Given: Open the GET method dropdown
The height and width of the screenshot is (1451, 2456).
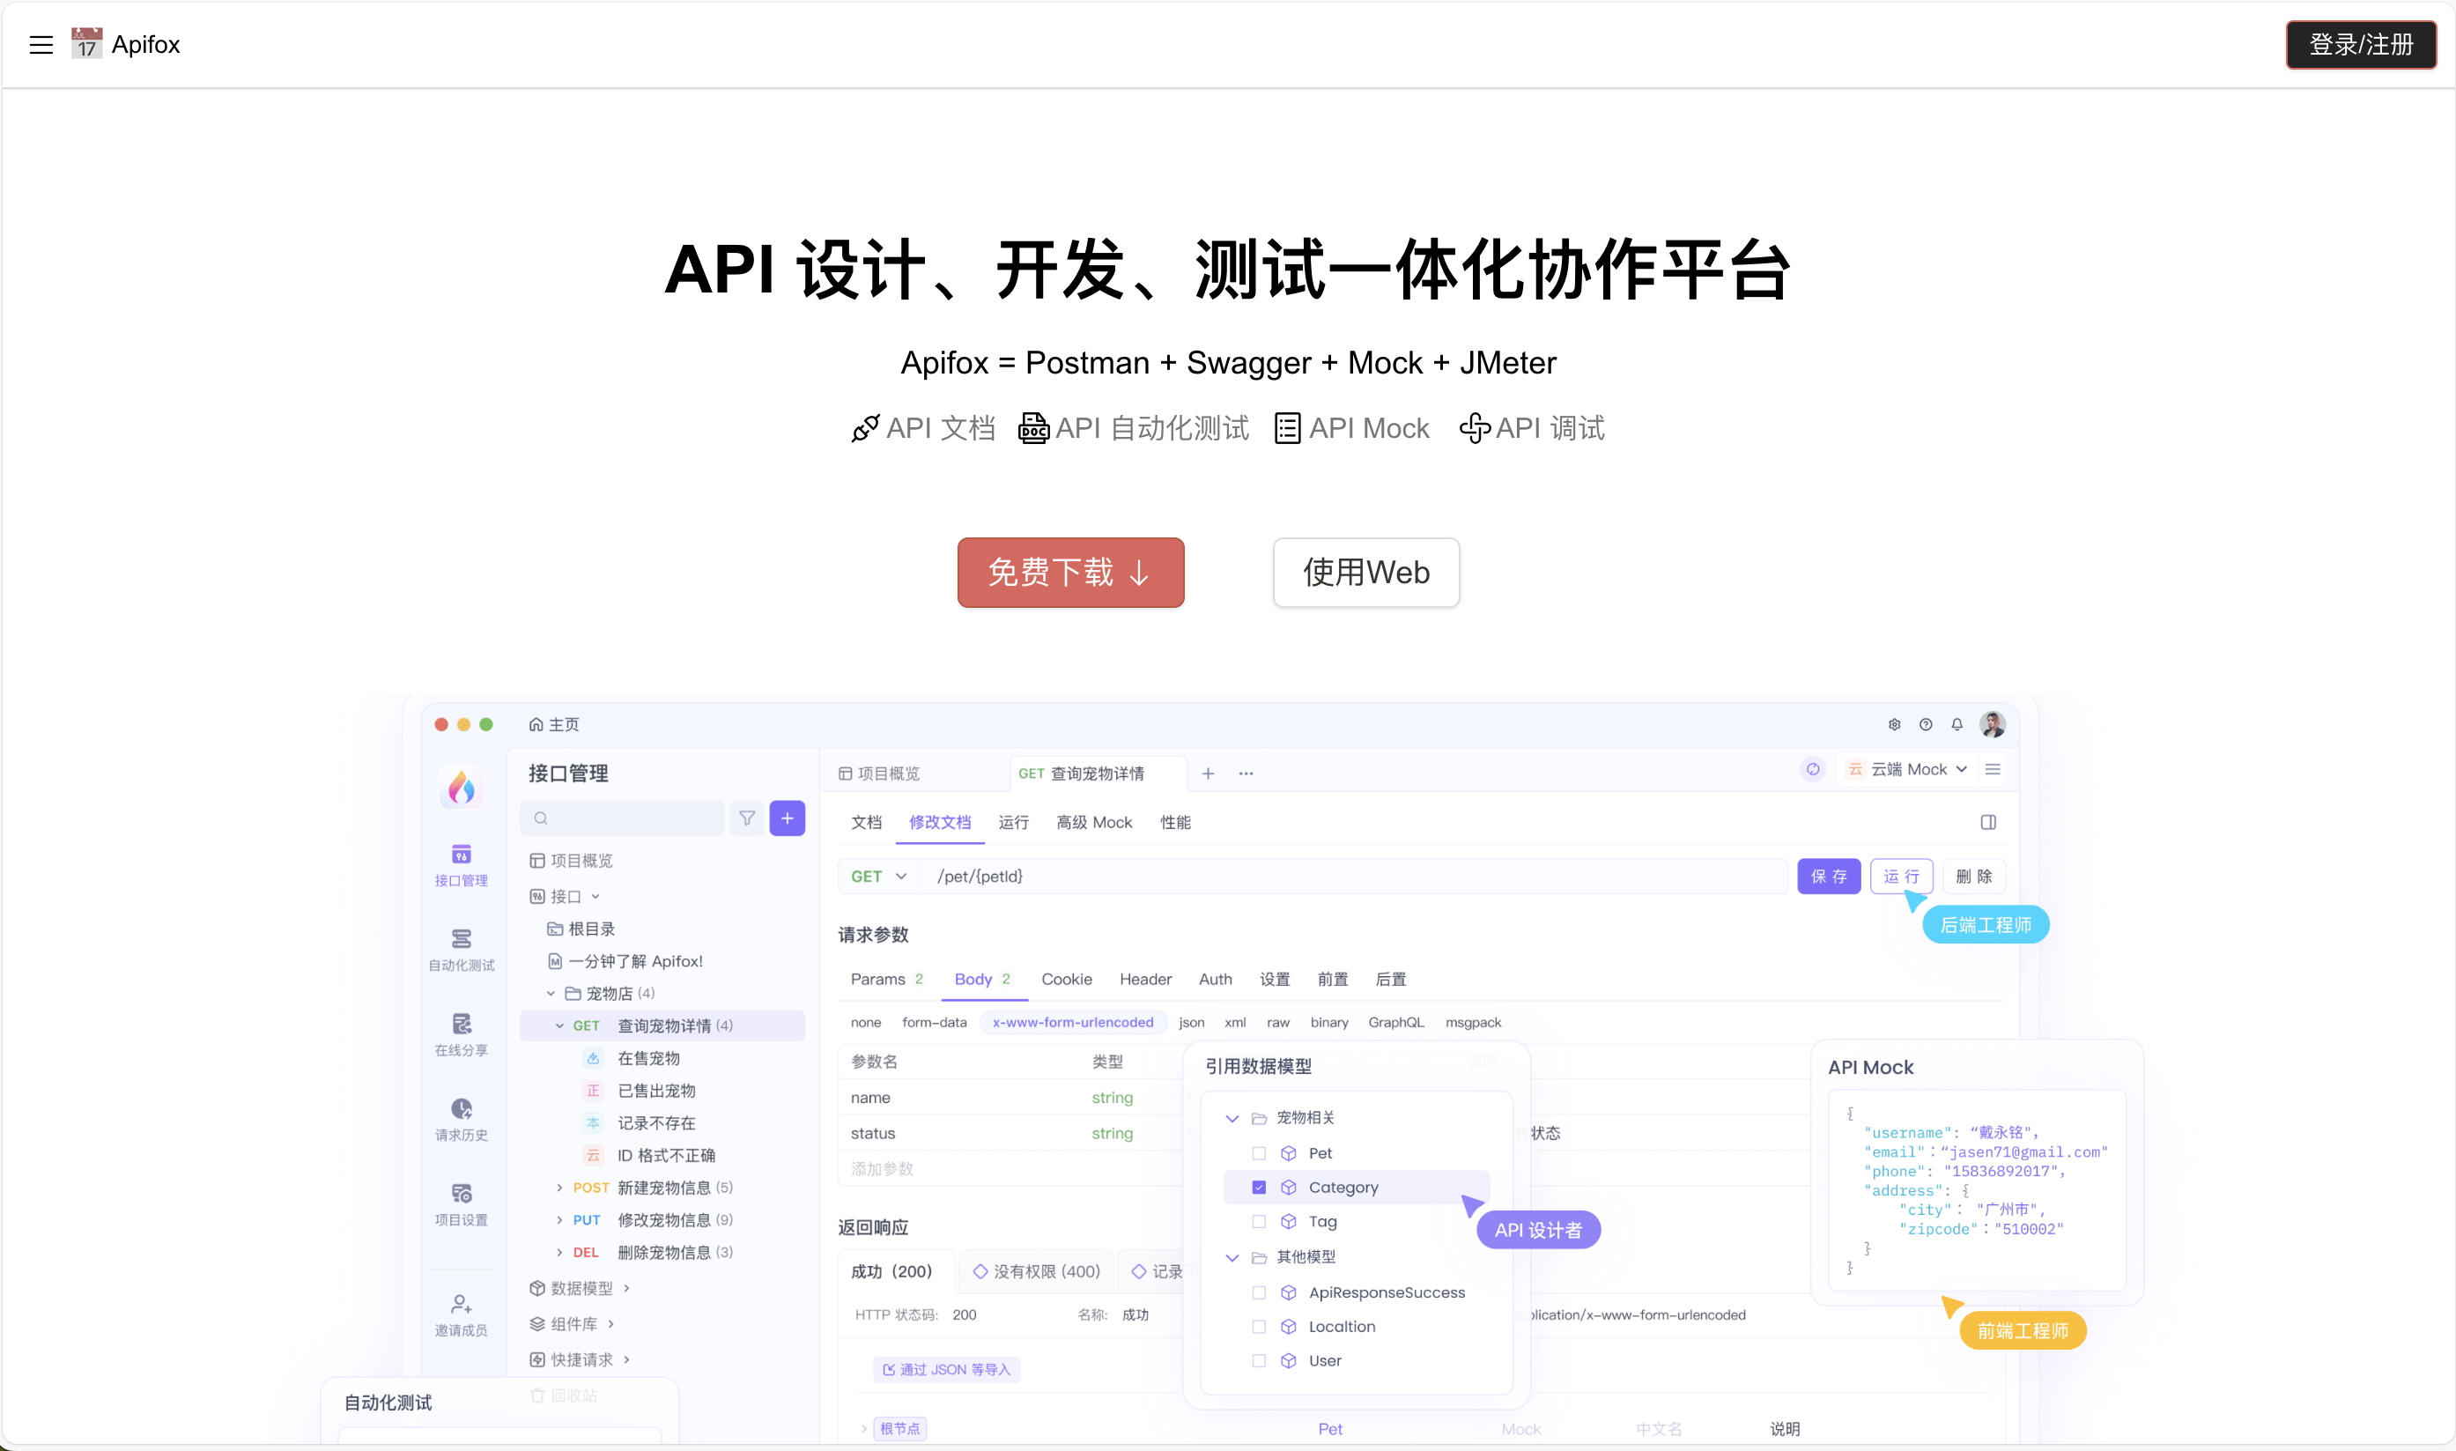Looking at the screenshot, I should point(879,876).
